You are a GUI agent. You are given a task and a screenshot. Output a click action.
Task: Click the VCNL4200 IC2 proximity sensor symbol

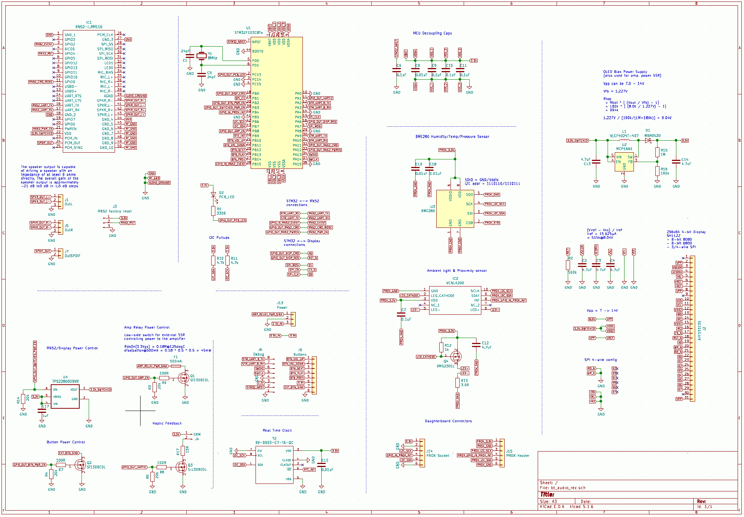455,300
